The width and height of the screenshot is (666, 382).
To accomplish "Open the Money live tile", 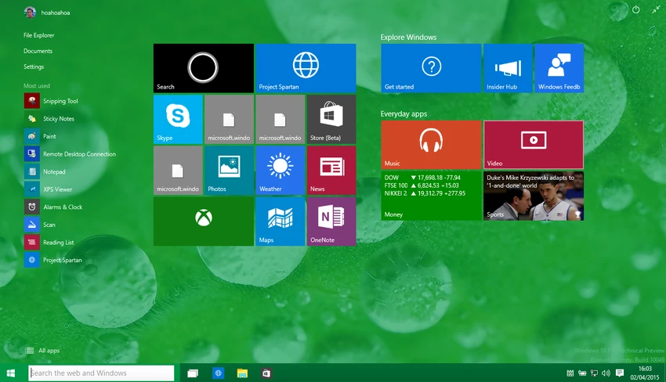I will tap(431, 196).
